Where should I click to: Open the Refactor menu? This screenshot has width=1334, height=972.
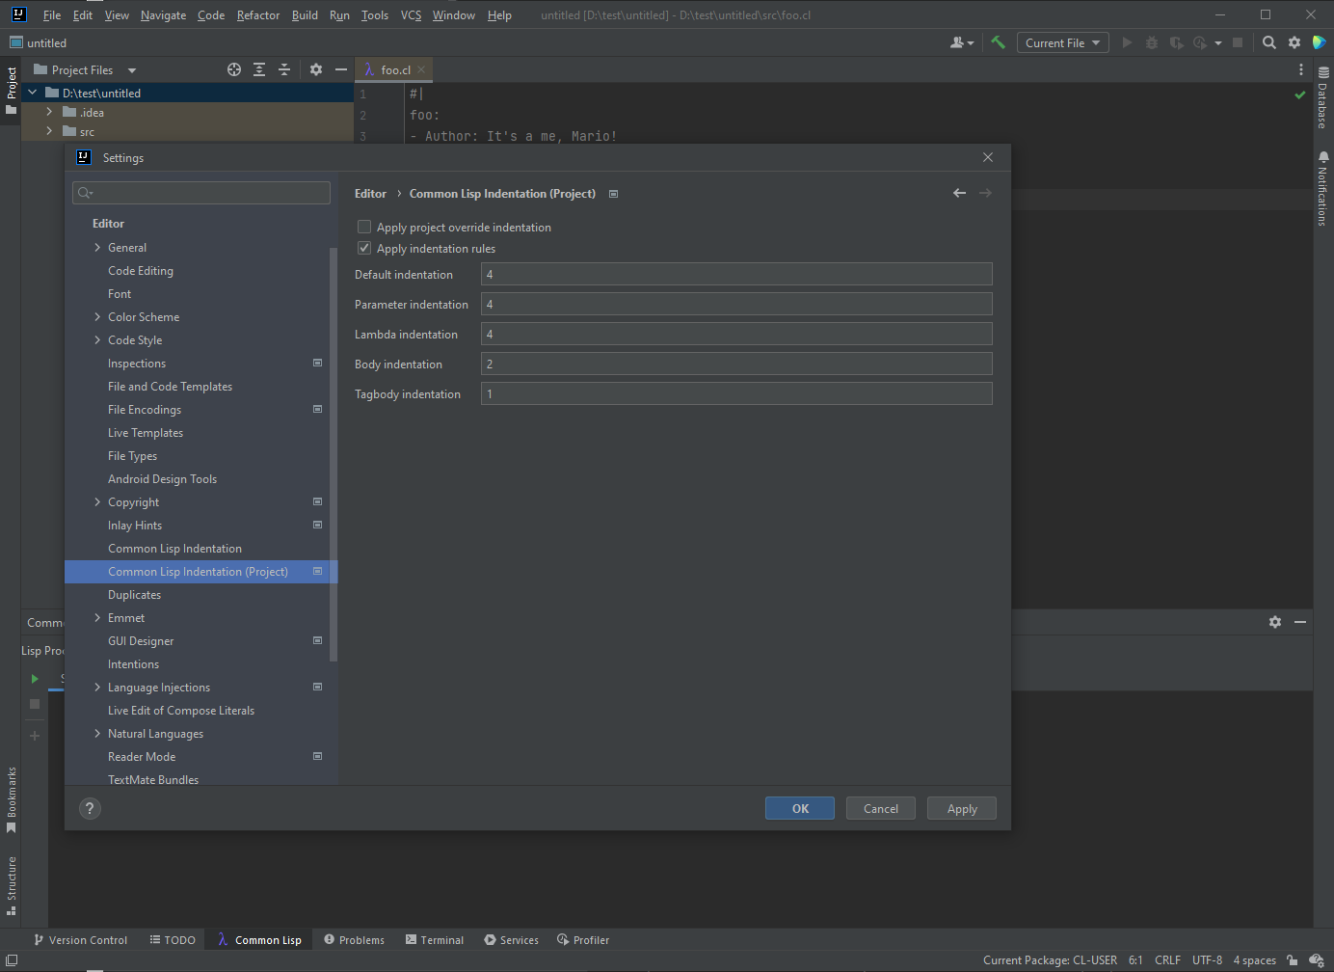tap(257, 15)
